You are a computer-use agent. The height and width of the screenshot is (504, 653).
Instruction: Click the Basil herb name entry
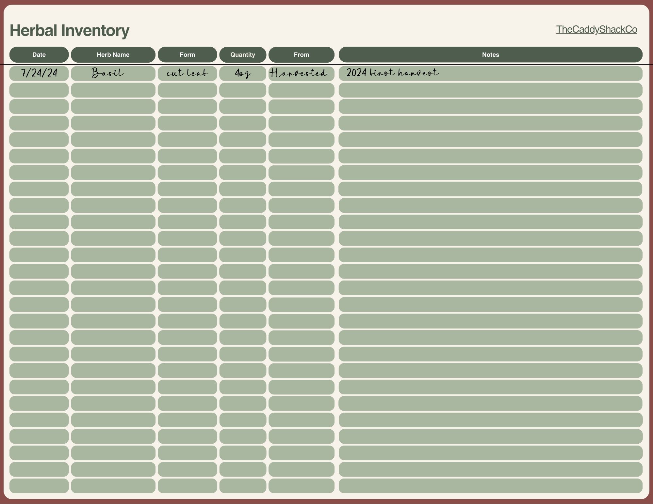tap(108, 73)
